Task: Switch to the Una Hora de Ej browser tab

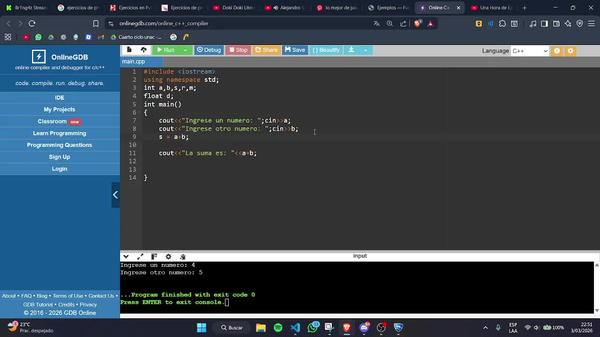Action: [491, 7]
